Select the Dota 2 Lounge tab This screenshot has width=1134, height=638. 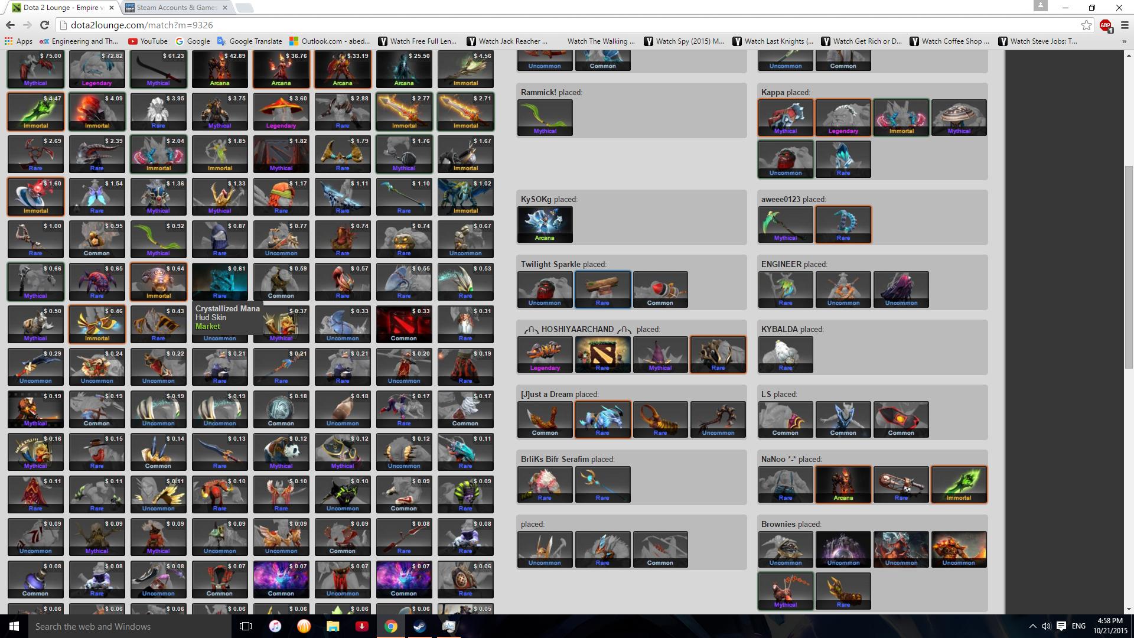pos(62,8)
